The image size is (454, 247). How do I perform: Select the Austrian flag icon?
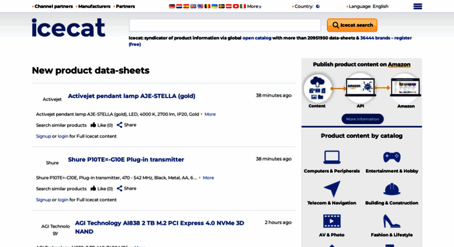(228, 6)
